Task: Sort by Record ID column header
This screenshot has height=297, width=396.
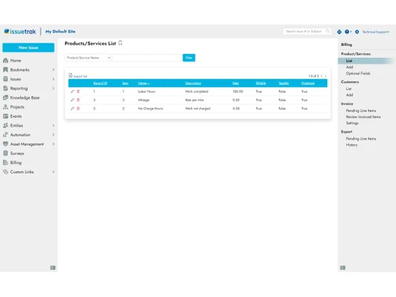Action: 101,83
